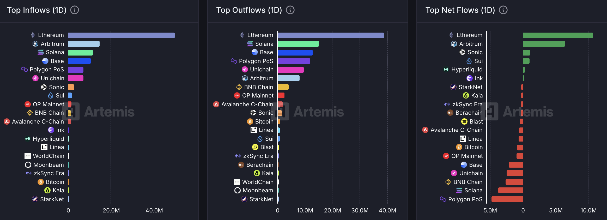Click the Top Net Flows (1D) title
Screen dimensions: 607x220
pyautogui.click(x=460, y=10)
